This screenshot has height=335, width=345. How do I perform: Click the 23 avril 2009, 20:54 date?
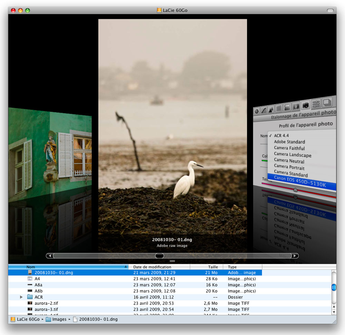154,309
